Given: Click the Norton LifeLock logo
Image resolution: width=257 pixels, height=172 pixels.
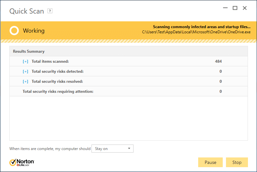Looking at the screenshot, I should click(22, 162).
